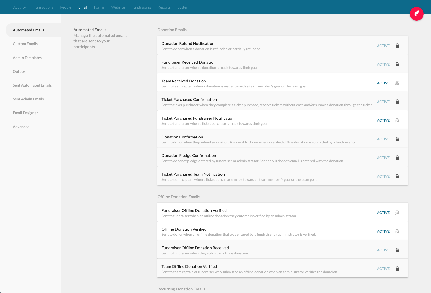
Task: Click lock icon for Ticket Purchased Team Notification
Action: pyautogui.click(x=397, y=176)
